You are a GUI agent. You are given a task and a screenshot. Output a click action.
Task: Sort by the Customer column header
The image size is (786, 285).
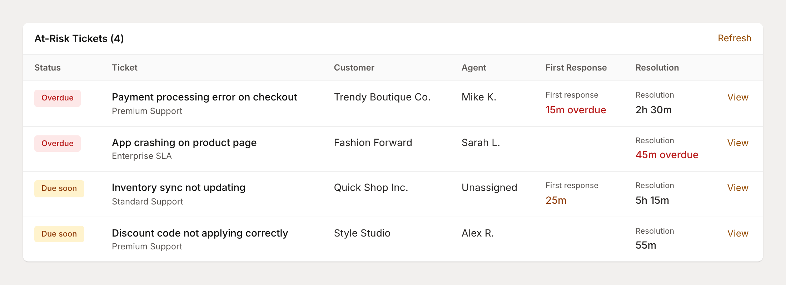click(354, 68)
